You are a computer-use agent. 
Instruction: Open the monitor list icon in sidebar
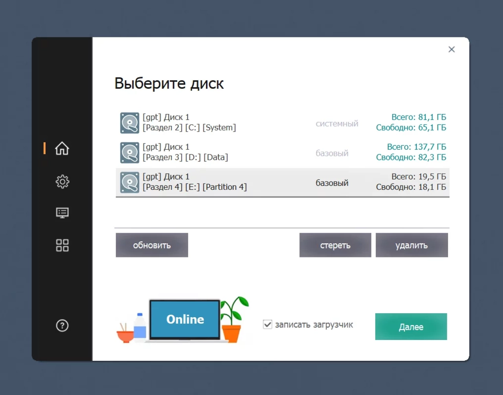62,213
